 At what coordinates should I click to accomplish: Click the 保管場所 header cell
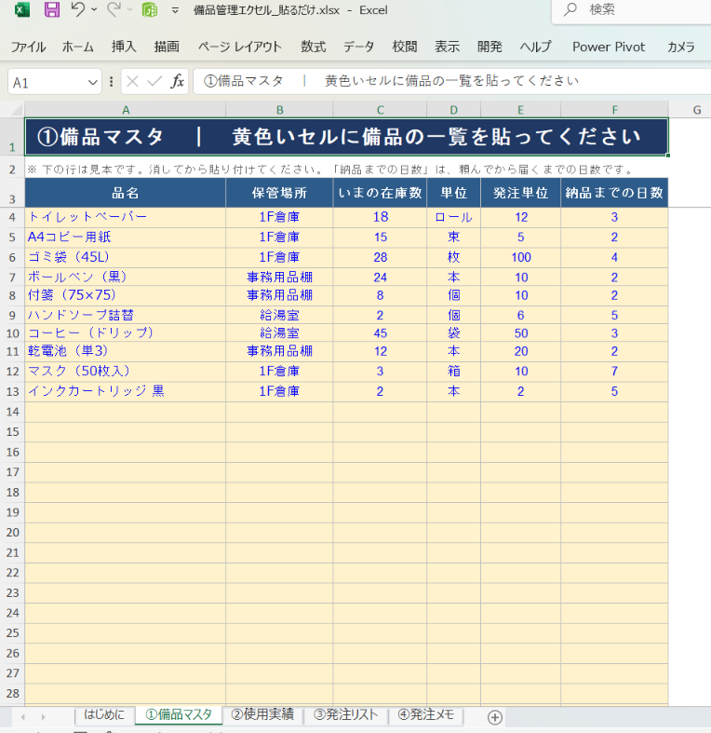coord(279,193)
